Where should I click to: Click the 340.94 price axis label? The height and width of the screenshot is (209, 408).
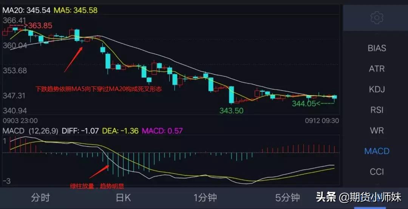[x=15, y=111]
